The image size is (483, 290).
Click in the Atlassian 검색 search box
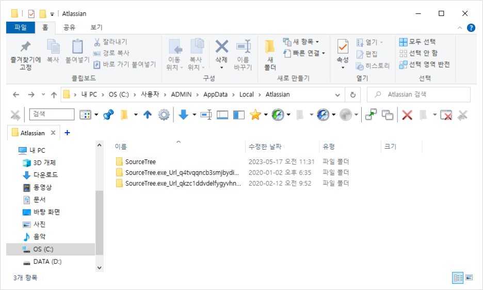(418, 94)
